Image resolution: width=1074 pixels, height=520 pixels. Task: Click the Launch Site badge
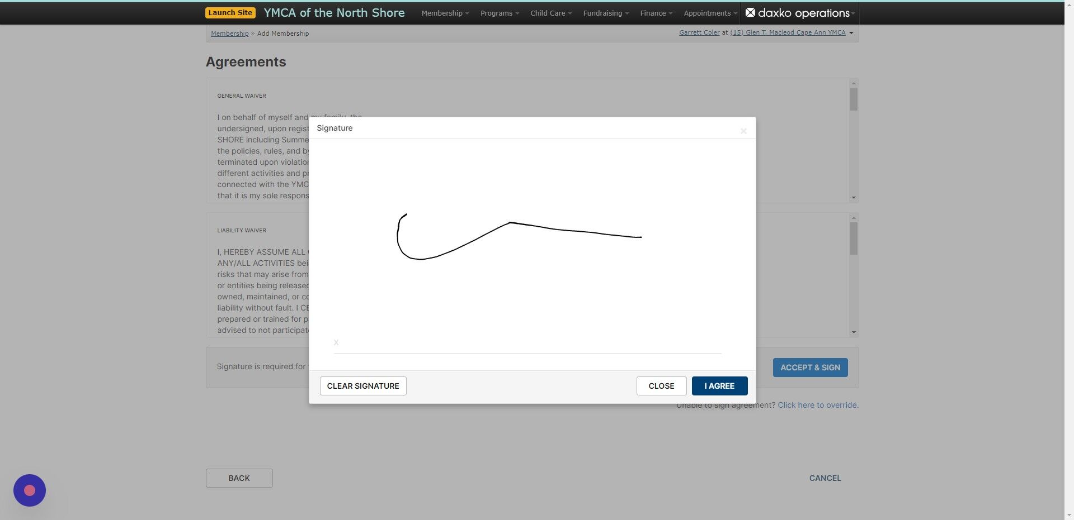230,12
